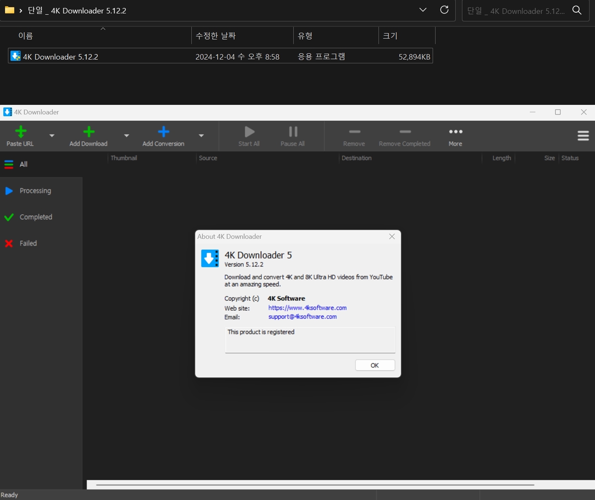Click the Thumbnail column header
Image resolution: width=595 pixels, height=500 pixels.
(152, 158)
